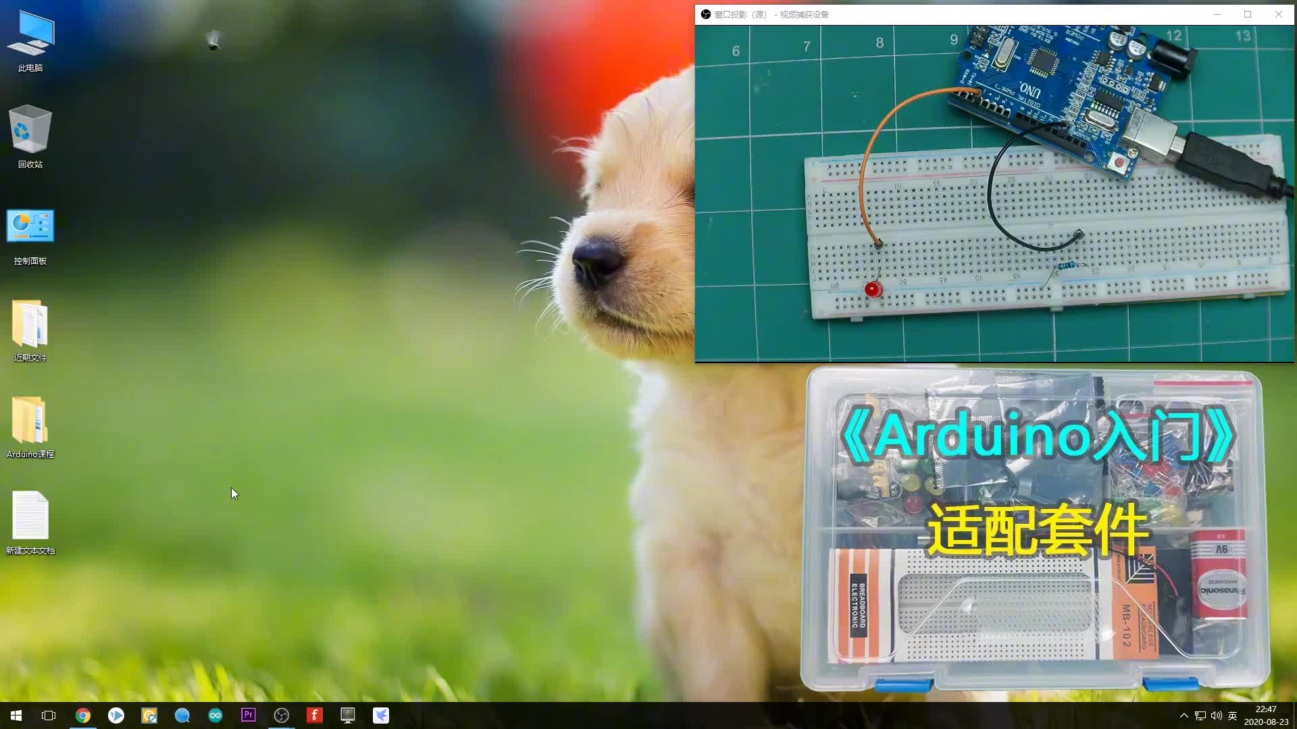Select the 此电脑 desktop icon
Viewport: 1297px width, 729px height.
[x=30, y=42]
